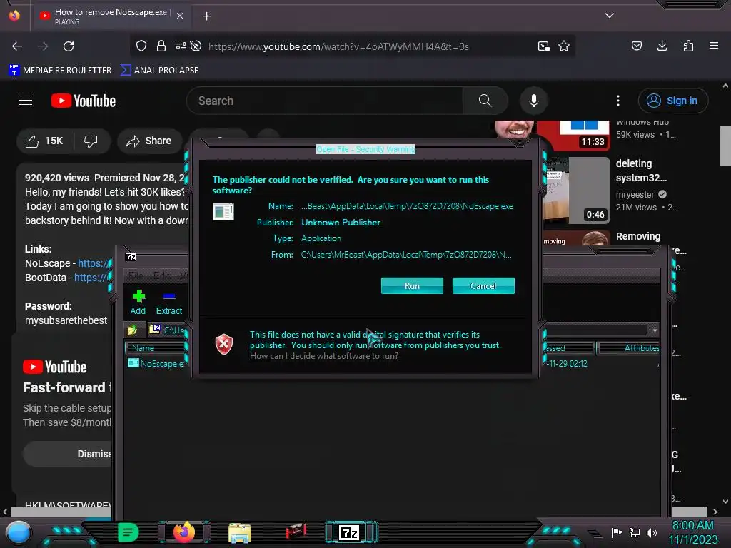Open the Start orb
This screenshot has width=731, height=548.
click(x=19, y=532)
